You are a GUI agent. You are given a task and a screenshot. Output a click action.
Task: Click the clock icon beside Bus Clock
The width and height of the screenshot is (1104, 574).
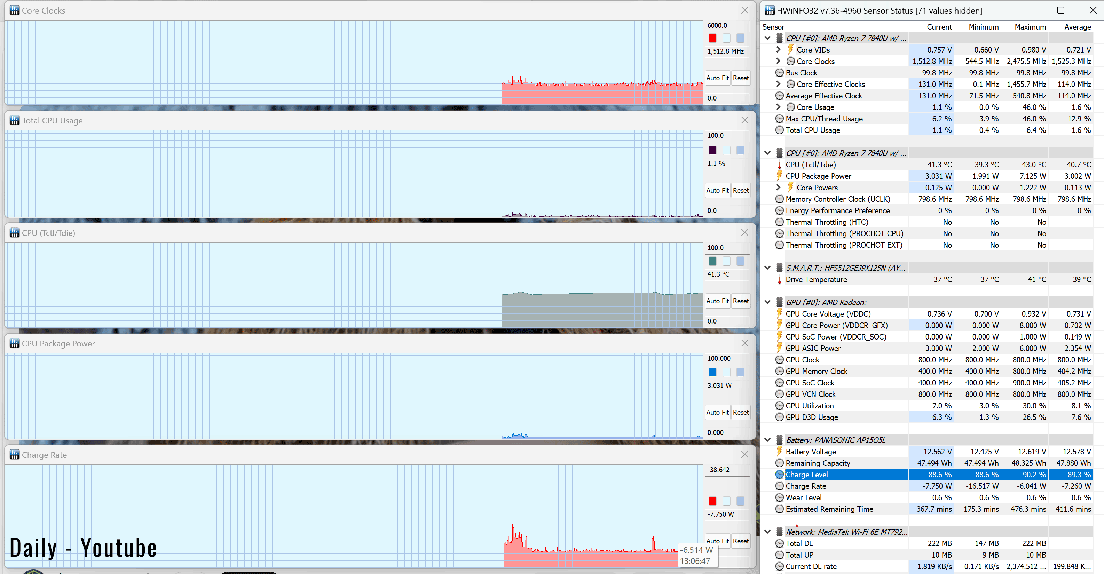click(780, 73)
